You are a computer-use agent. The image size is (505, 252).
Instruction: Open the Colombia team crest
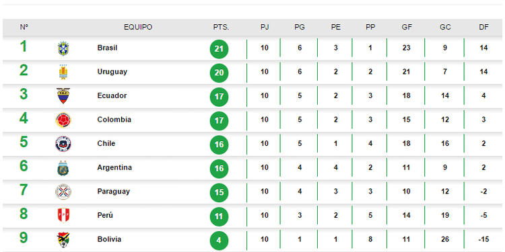[x=63, y=120]
